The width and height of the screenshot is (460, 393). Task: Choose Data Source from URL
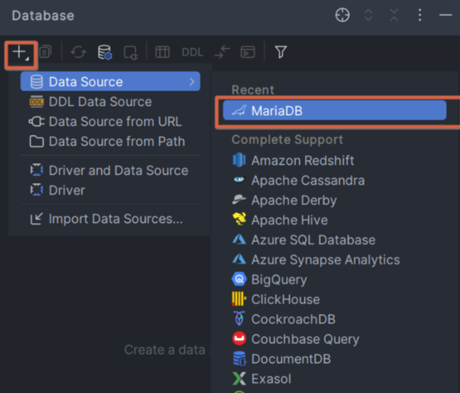coord(110,122)
